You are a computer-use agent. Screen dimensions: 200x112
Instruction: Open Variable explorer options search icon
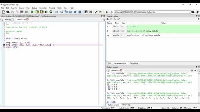coord(199,19)
